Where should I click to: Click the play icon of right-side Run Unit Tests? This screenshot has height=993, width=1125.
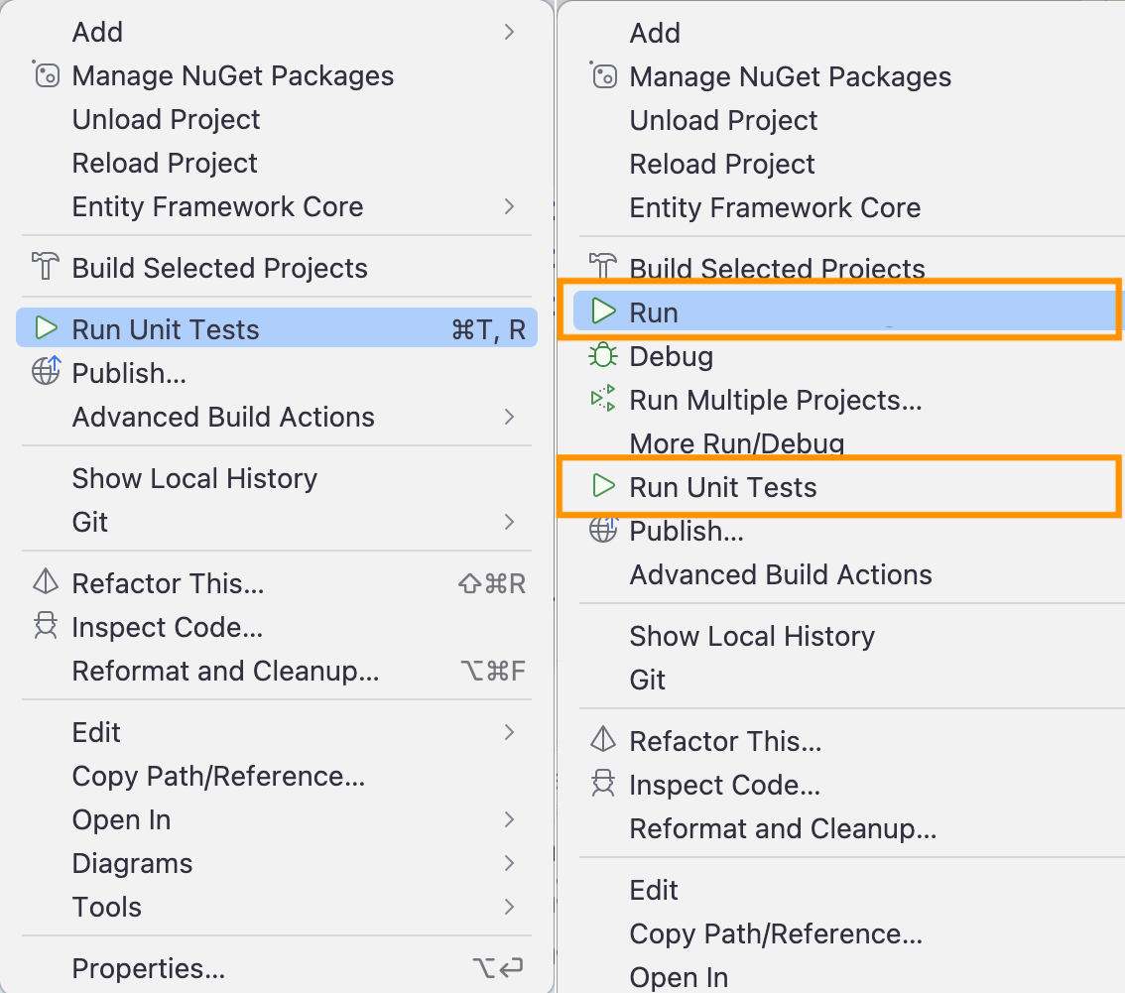[603, 486]
